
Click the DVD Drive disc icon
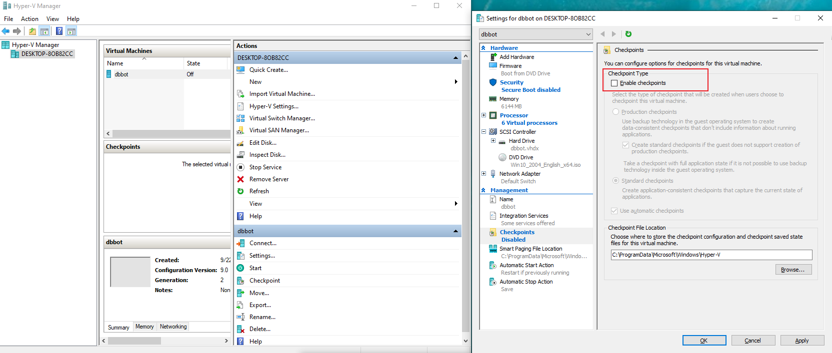pyautogui.click(x=502, y=157)
